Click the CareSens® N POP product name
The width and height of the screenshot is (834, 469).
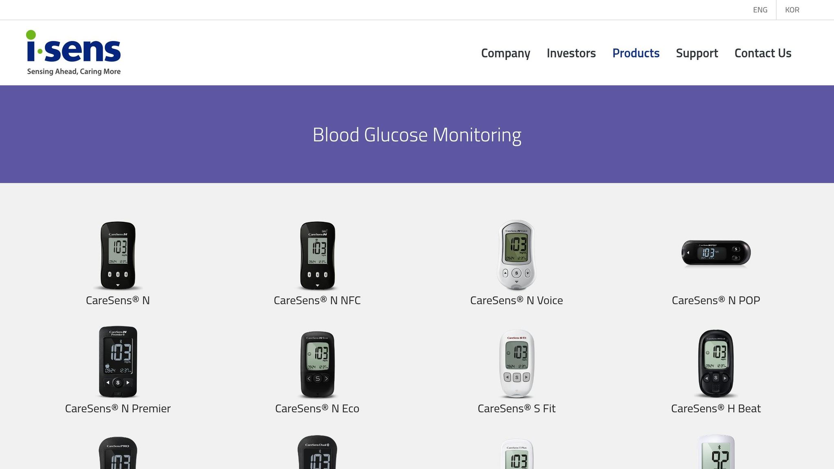(716, 300)
